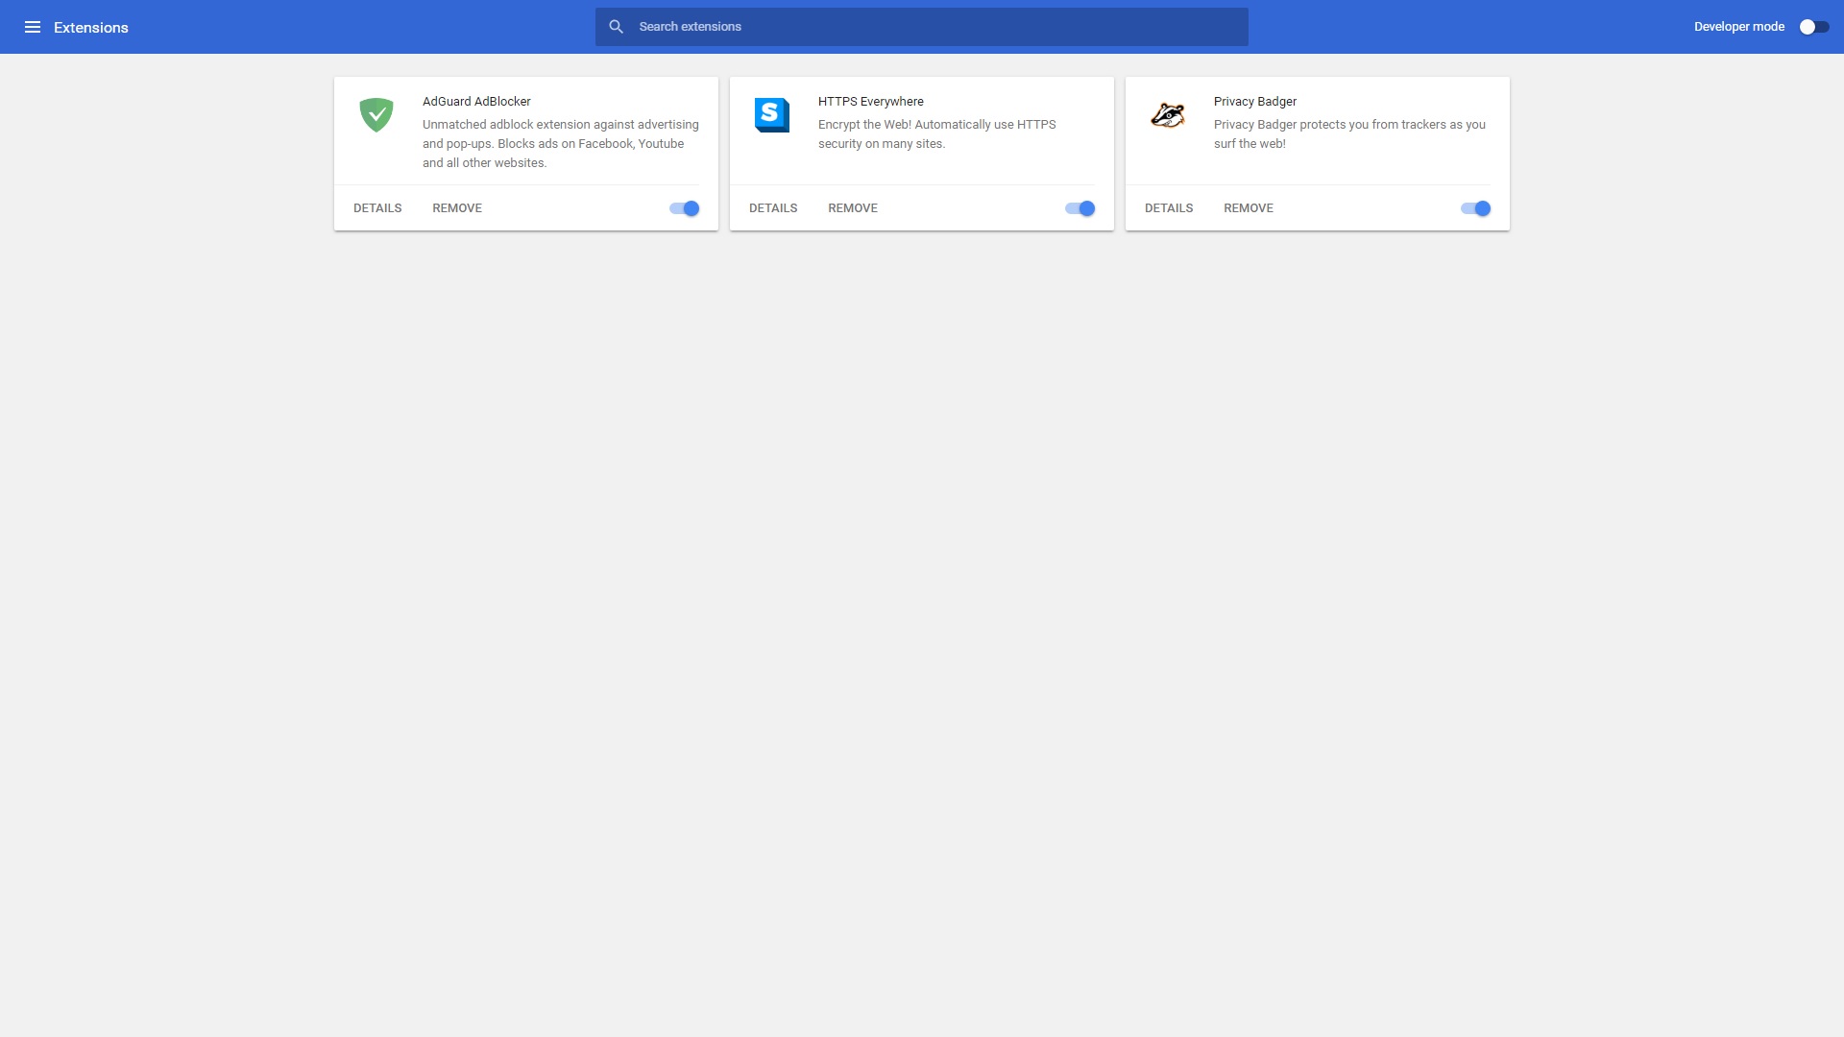The height and width of the screenshot is (1037, 1844).
Task: Enable Developer mode switch
Action: tap(1813, 27)
